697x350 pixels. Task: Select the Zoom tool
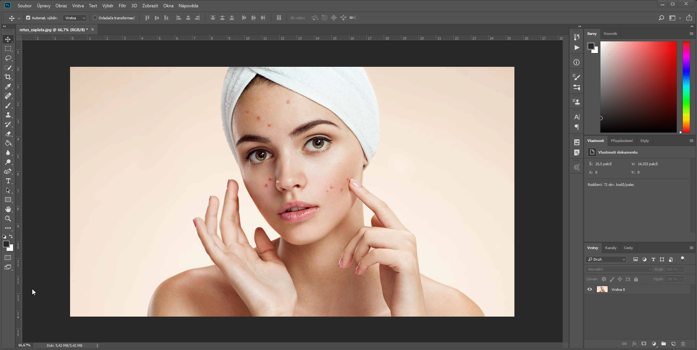click(x=8, y=219)
